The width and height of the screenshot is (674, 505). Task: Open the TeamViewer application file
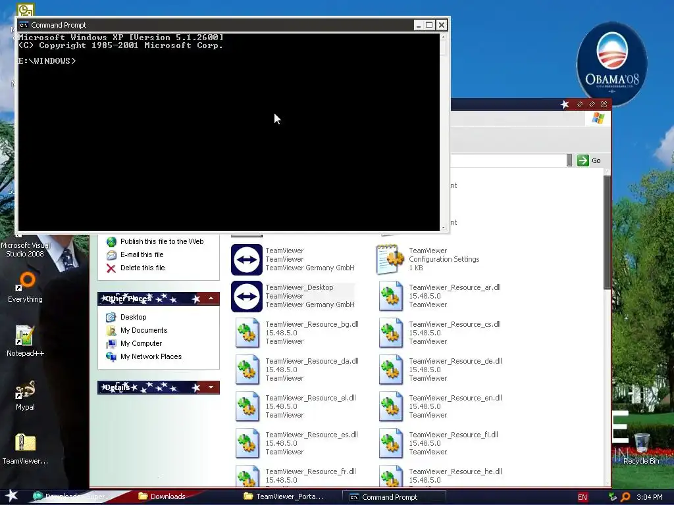246,259
